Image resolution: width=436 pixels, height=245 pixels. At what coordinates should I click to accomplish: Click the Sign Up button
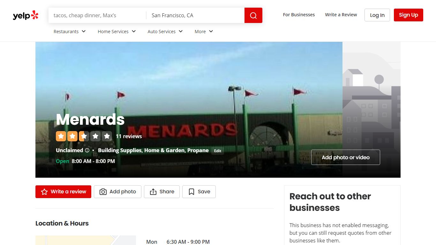(409, 15)
